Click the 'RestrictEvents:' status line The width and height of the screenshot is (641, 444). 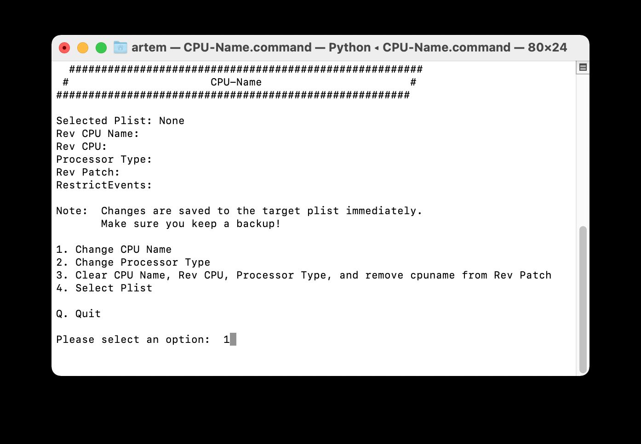point(103,185)
